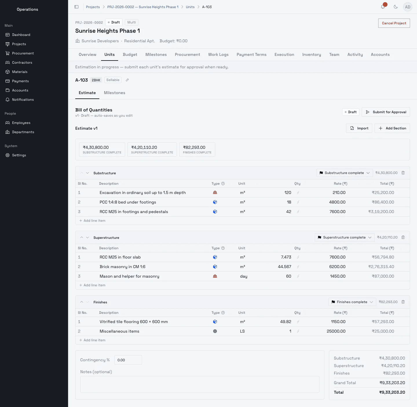The height and width of the screenshot is (407, 417).
Task: Open Superstructure complete milestone dropdown
Action: click(345, 237)
